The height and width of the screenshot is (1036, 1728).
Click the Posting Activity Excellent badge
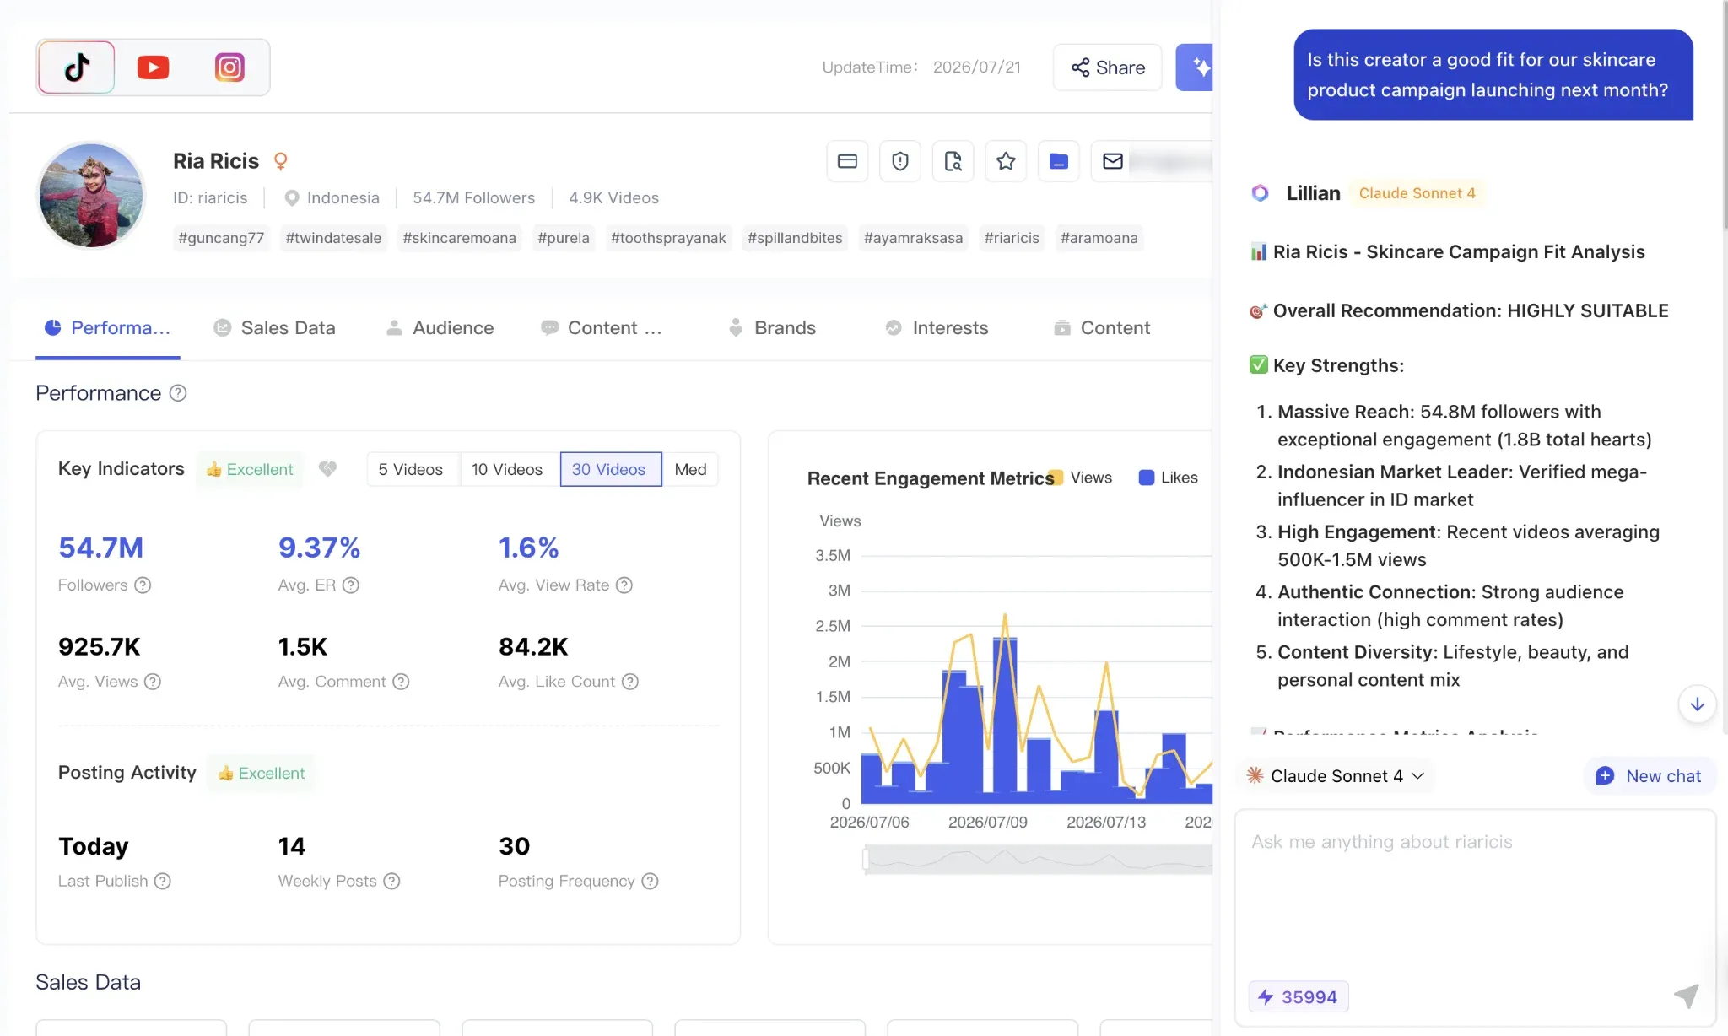click(x=262, y=773)
